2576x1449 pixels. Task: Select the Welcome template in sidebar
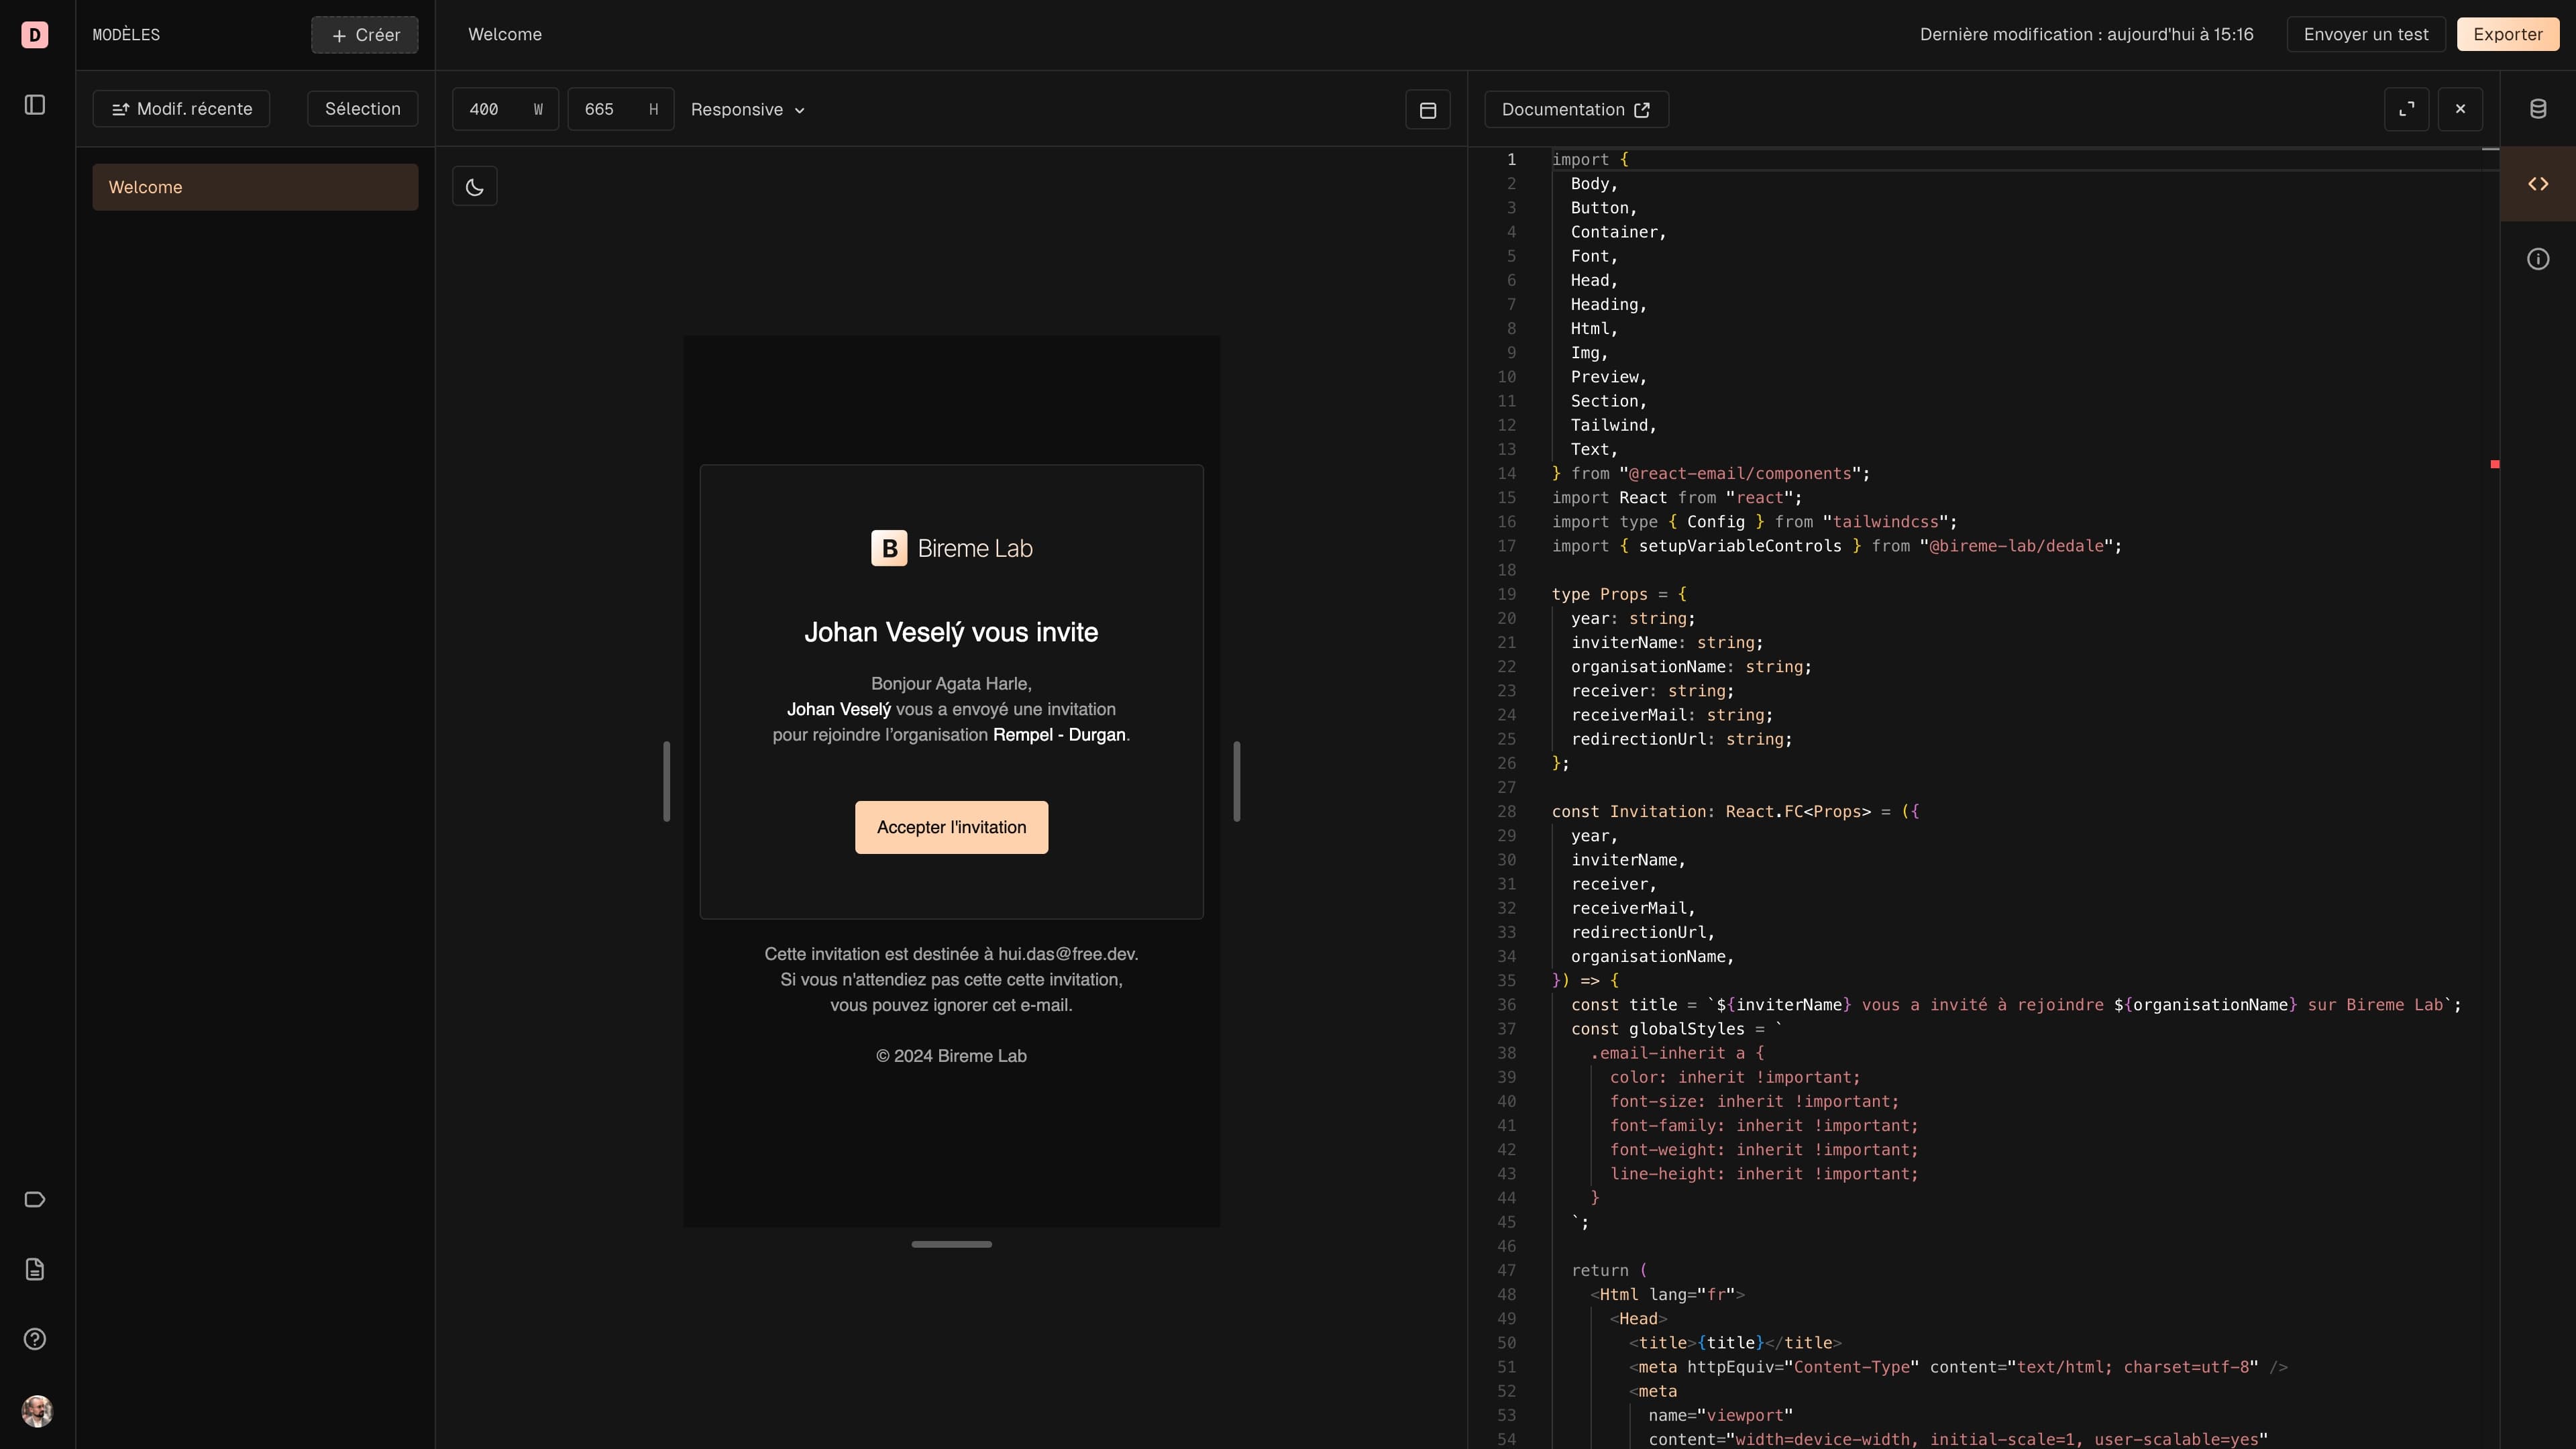click(x=255, y=186)
